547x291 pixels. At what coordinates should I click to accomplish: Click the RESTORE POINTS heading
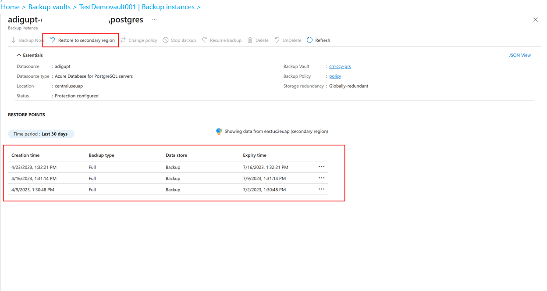(x=26, y=115)
